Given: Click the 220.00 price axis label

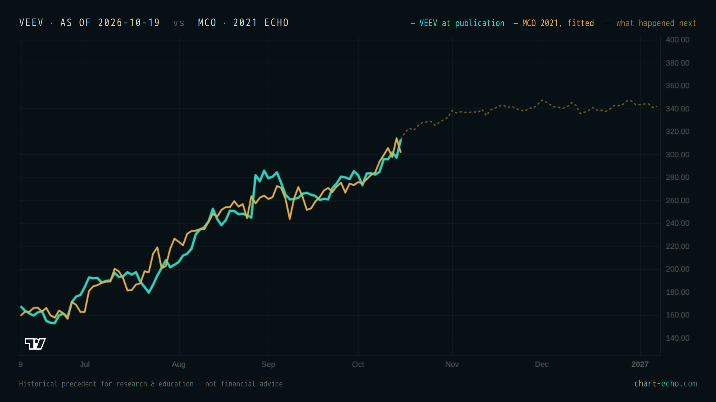Looking at the screenshot, I should click(678, 247).
